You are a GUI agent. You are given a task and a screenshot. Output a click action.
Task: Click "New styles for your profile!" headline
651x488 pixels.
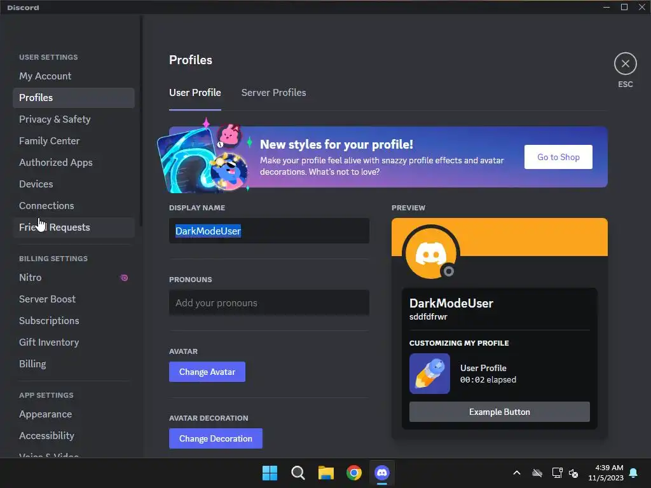[x=336, y=144]
